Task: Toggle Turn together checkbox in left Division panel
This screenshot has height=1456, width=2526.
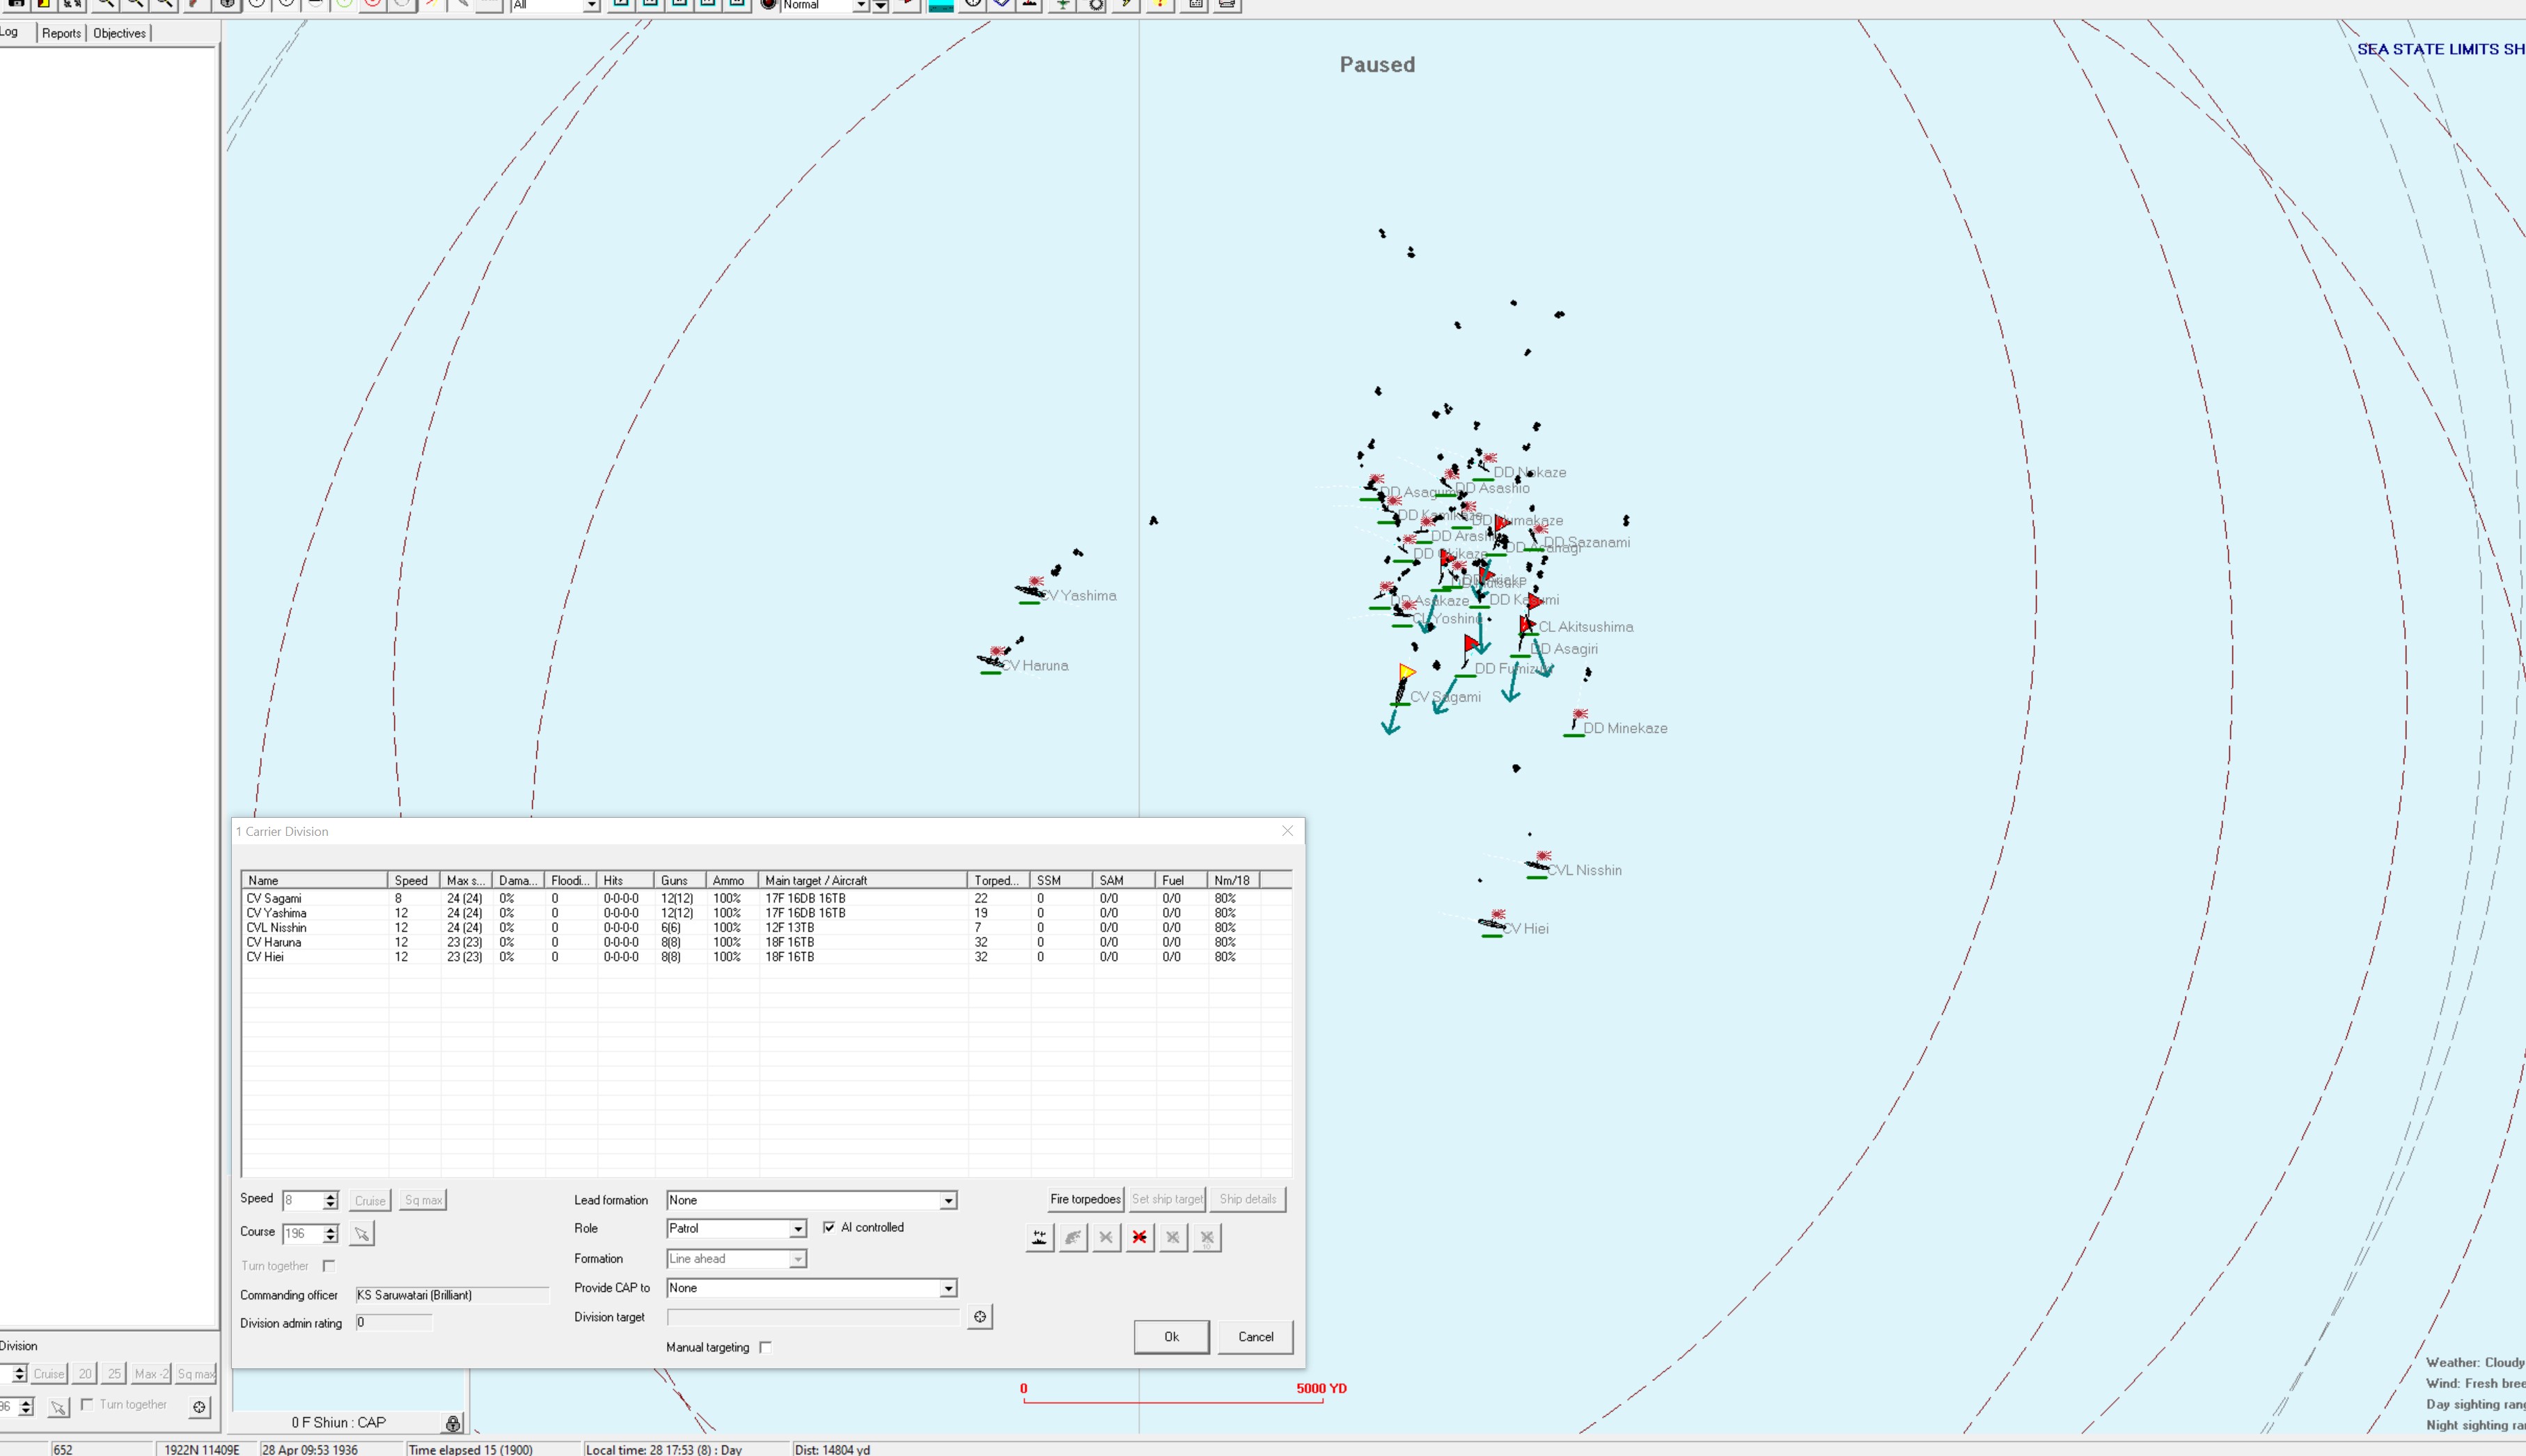Action: click(x=87, y=1404)
